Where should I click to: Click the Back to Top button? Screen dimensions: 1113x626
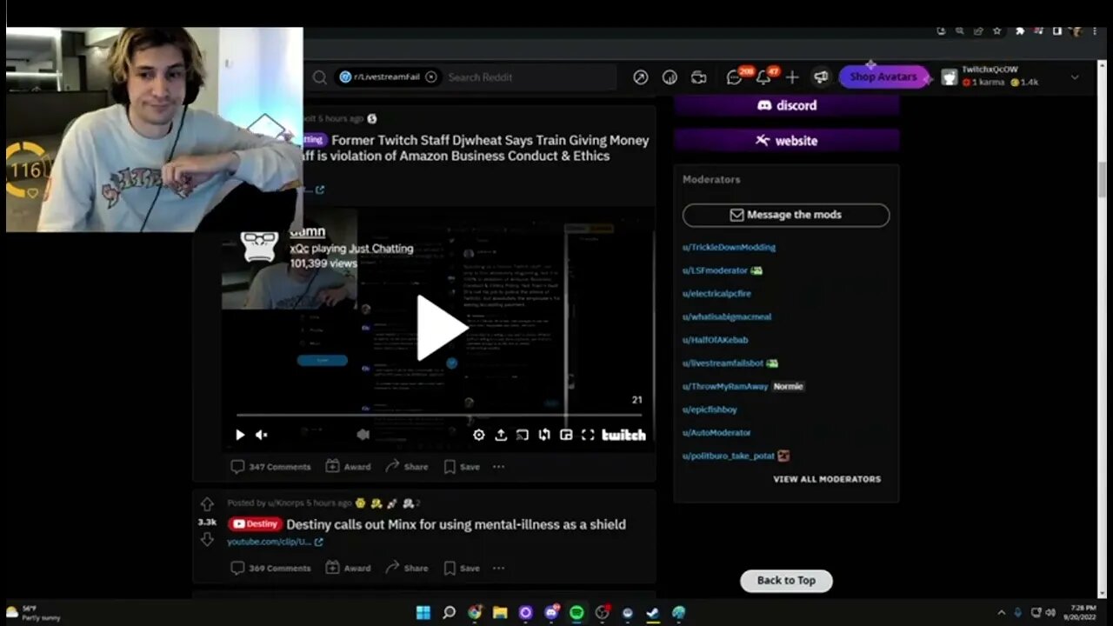point(786,581)
